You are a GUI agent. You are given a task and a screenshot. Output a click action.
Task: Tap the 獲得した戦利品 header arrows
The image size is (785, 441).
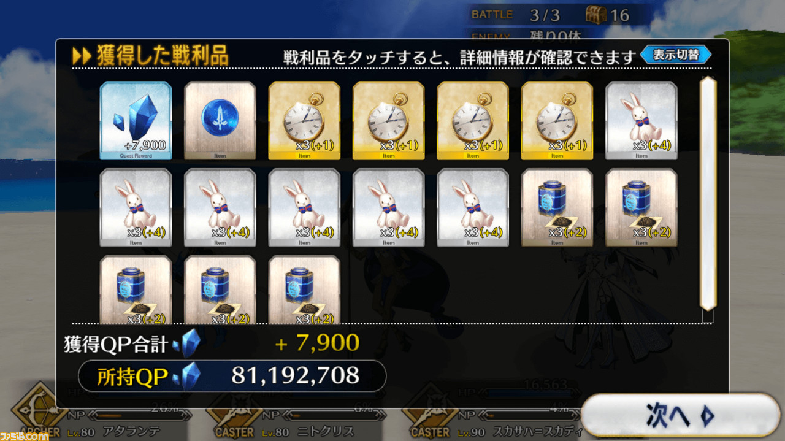click(x=82, y=56)
